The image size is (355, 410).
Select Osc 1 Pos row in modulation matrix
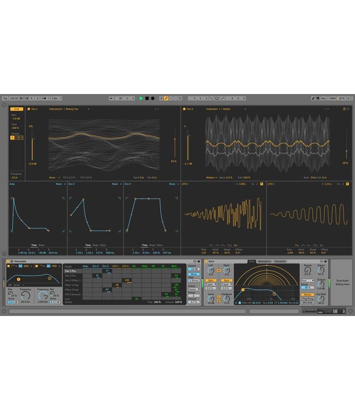click(x=73, y=271)
